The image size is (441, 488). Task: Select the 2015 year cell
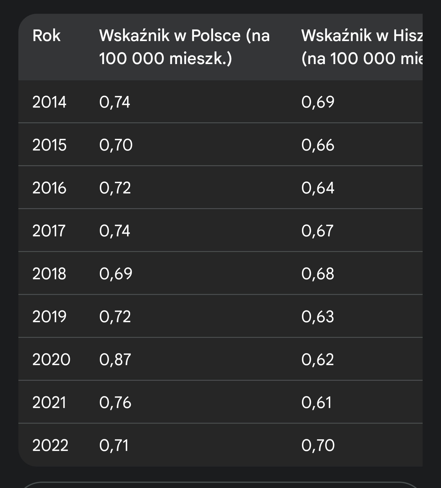[49, 145]
